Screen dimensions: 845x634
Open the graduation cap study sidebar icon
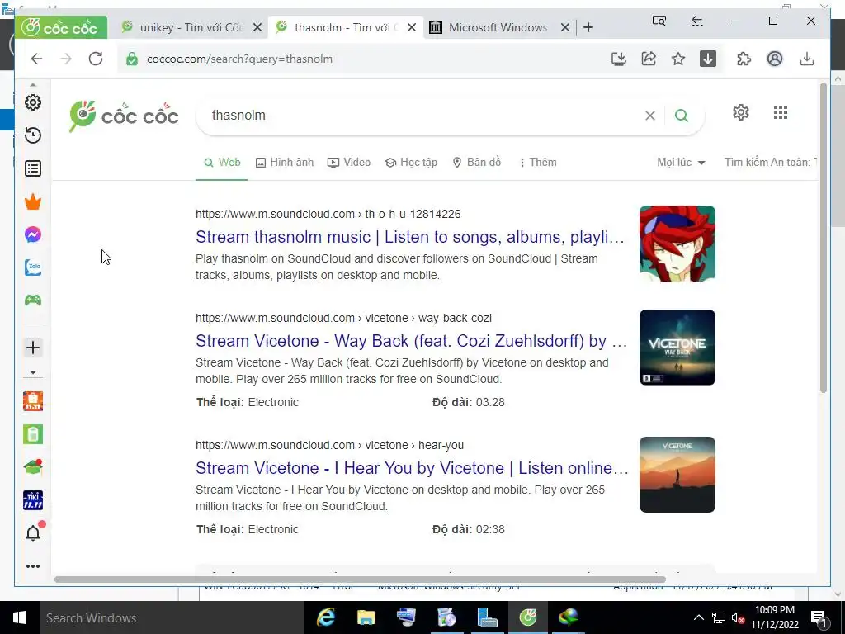(33, 467)
